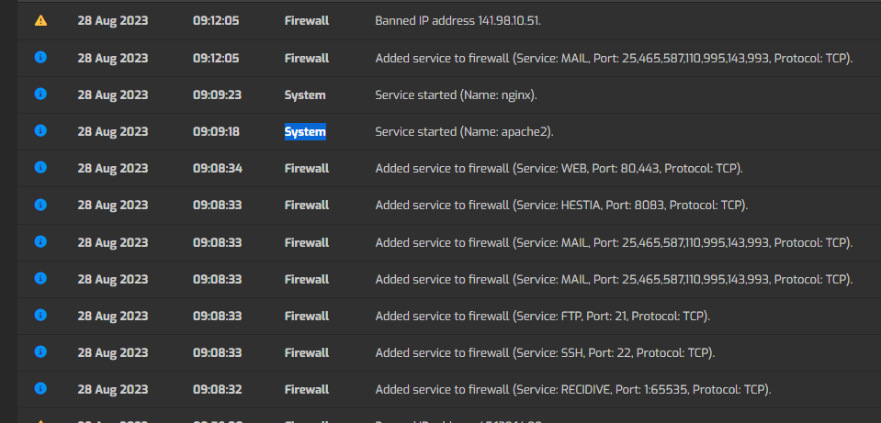Viewport: 881px width, 423px height.
Task: Click the Banned IP address 141.98.10.51 message
Action: 457,21
